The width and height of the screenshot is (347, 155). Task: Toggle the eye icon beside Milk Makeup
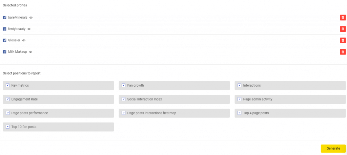coord(30,52)
